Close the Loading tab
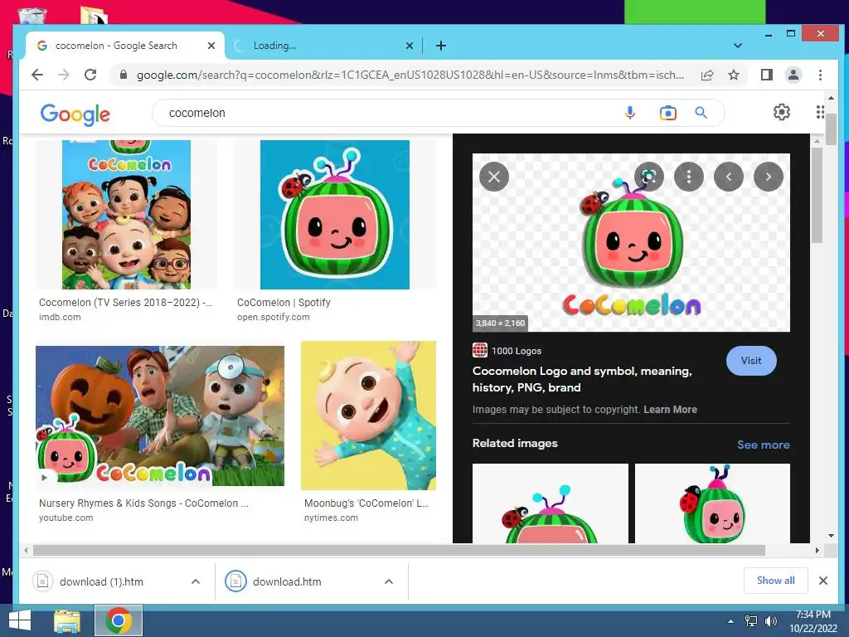Image resolution: width=849 pixels, height=637 pixels. pyautogui.click(x=410, y=46)
